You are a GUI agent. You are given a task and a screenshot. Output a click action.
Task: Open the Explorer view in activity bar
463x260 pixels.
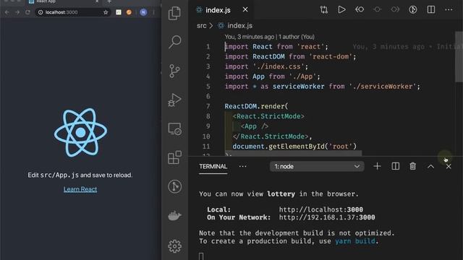(174, 13)
